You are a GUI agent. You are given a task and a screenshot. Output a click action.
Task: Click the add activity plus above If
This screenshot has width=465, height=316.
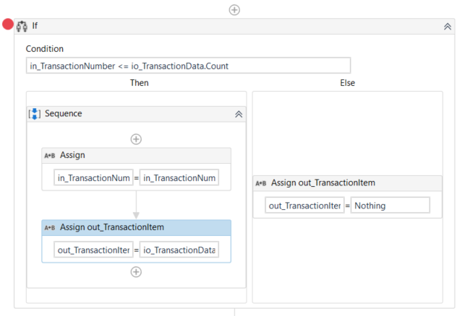click(x=234, y=9)
